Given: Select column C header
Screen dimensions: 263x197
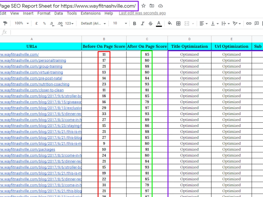Looking at the screenshot, I should click(x=147, y=39).
